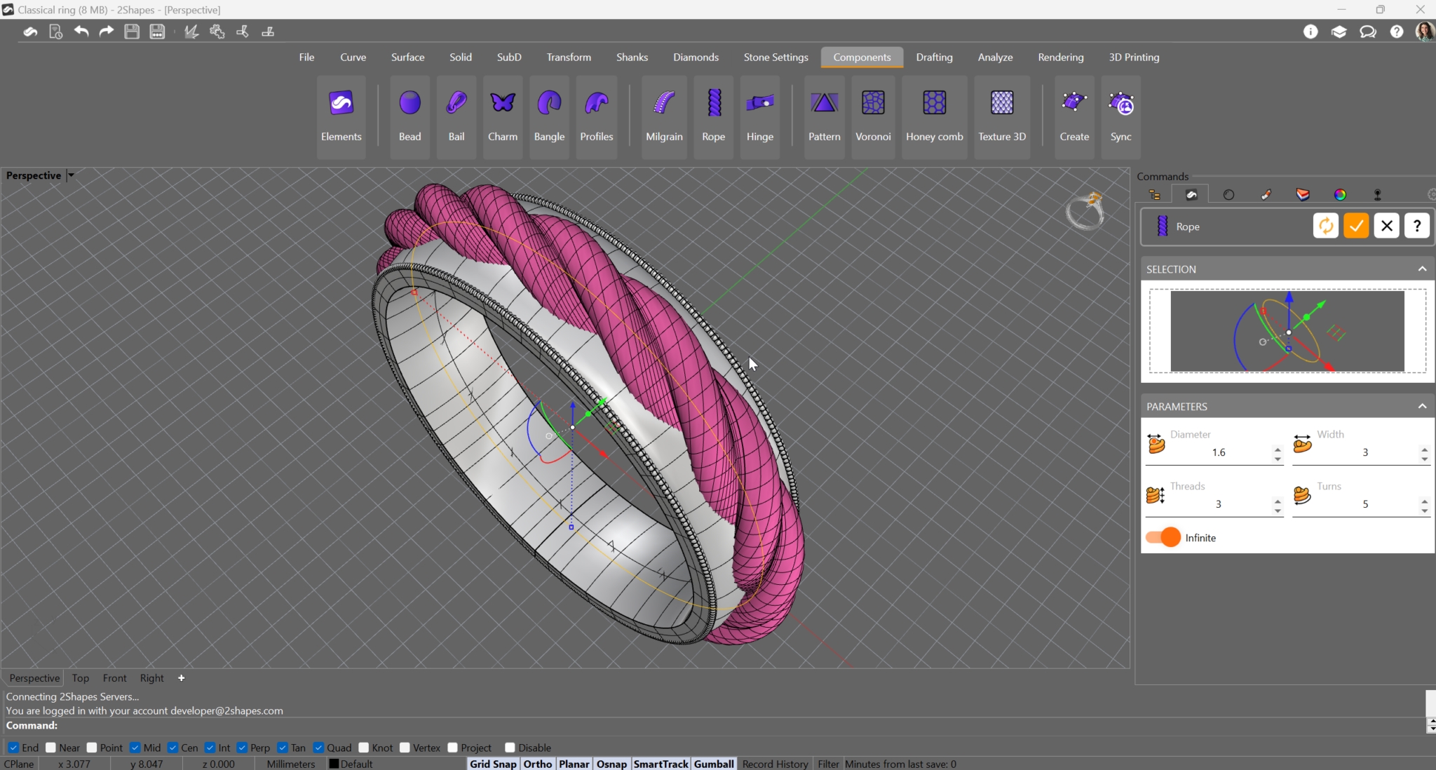Select the Bail component icon
The height and width of the screenshot is (770, 1436).
click(456, 104)
